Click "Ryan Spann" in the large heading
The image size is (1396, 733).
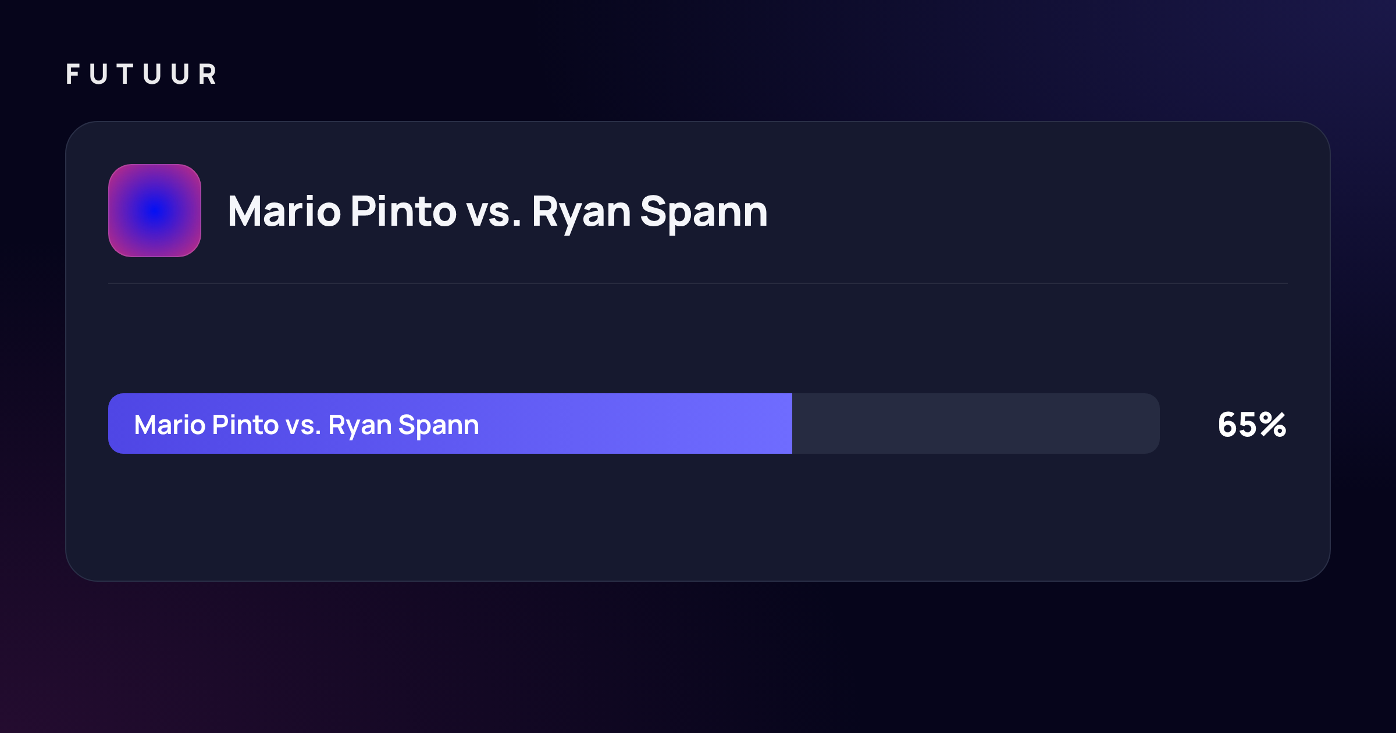(650, 212)
